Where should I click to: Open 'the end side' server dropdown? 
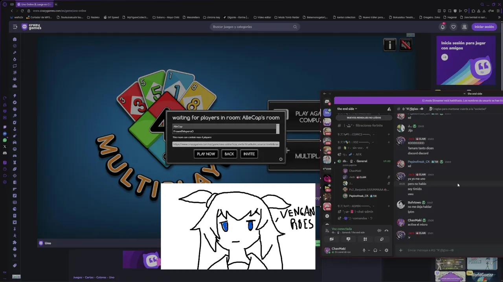[x=347, y=109]
